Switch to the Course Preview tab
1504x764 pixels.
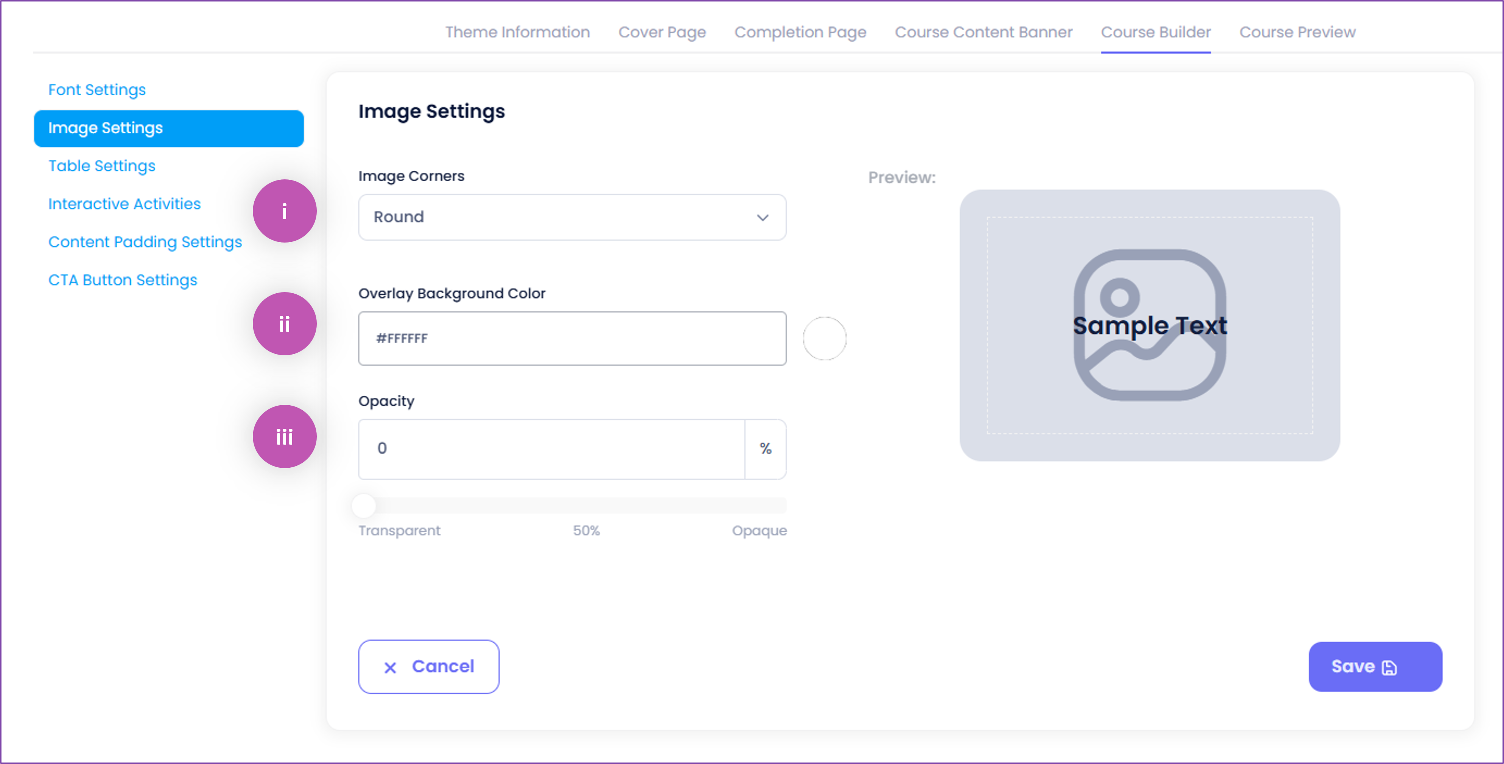pos(1297,32)
